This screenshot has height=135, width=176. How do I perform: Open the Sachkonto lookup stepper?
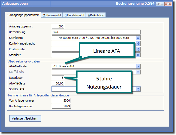click(x=138, y=38)
